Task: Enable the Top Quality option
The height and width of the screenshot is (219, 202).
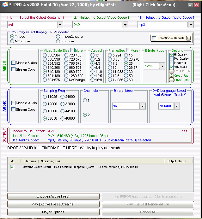Action: 171,59
